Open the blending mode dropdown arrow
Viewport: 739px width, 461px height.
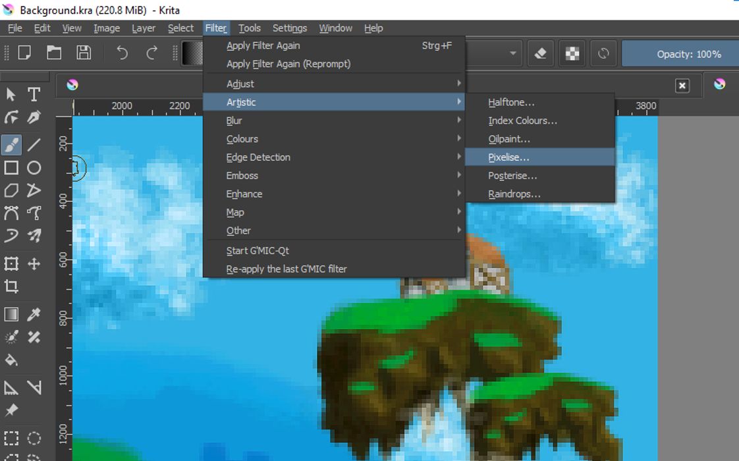click(512, 54)
